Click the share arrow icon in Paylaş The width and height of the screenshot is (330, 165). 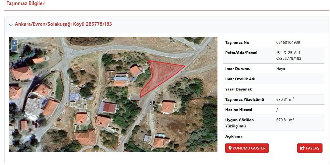[302, 148]
